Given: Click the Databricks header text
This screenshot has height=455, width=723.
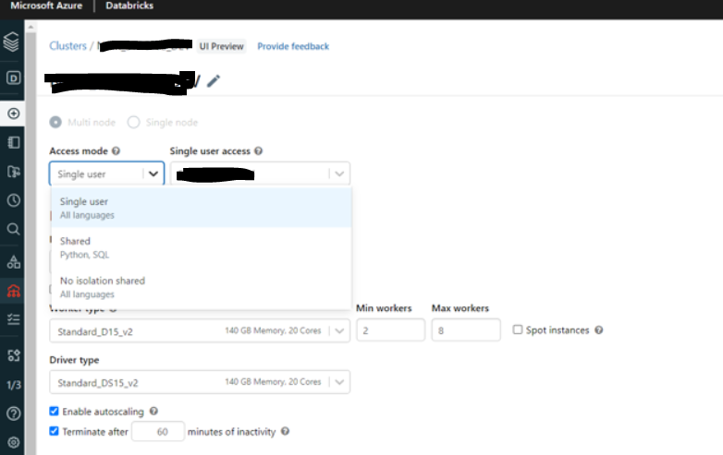Looking at the screenshot, I should coord(129,6).
